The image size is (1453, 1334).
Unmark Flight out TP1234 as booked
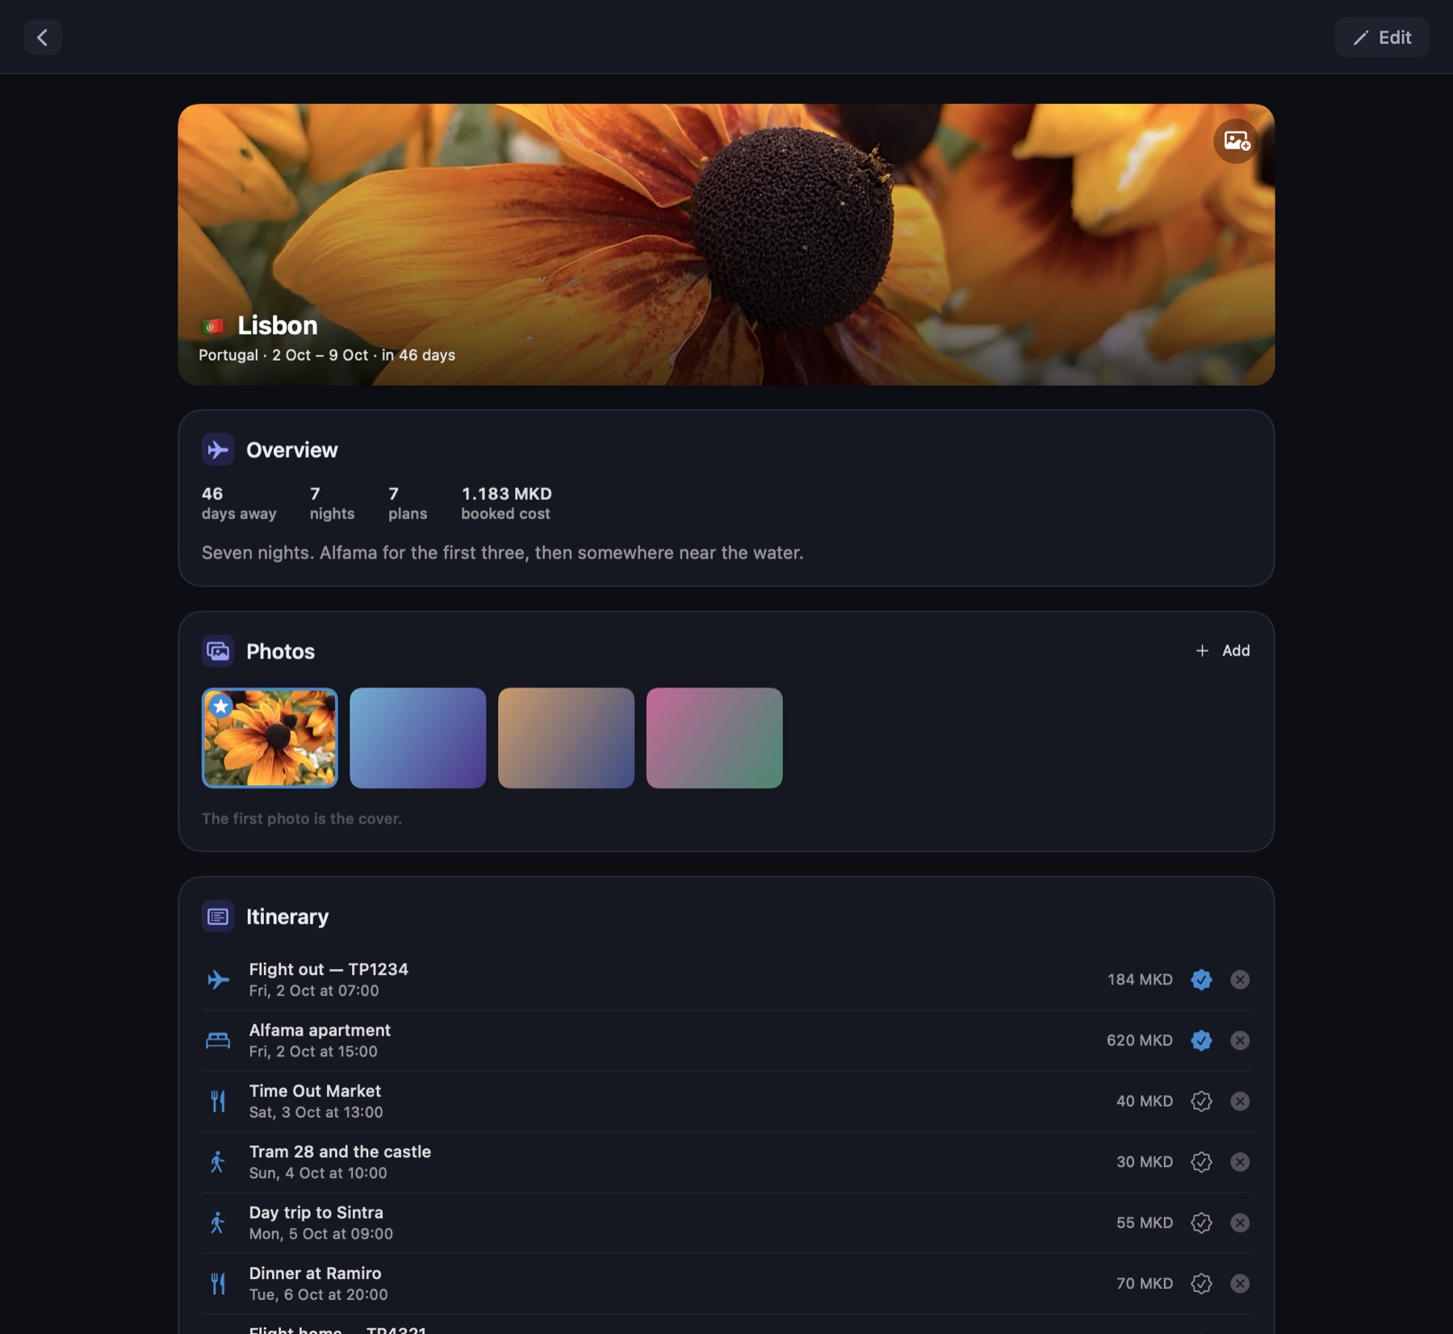pyautogui.click(x=1201, y=980)
